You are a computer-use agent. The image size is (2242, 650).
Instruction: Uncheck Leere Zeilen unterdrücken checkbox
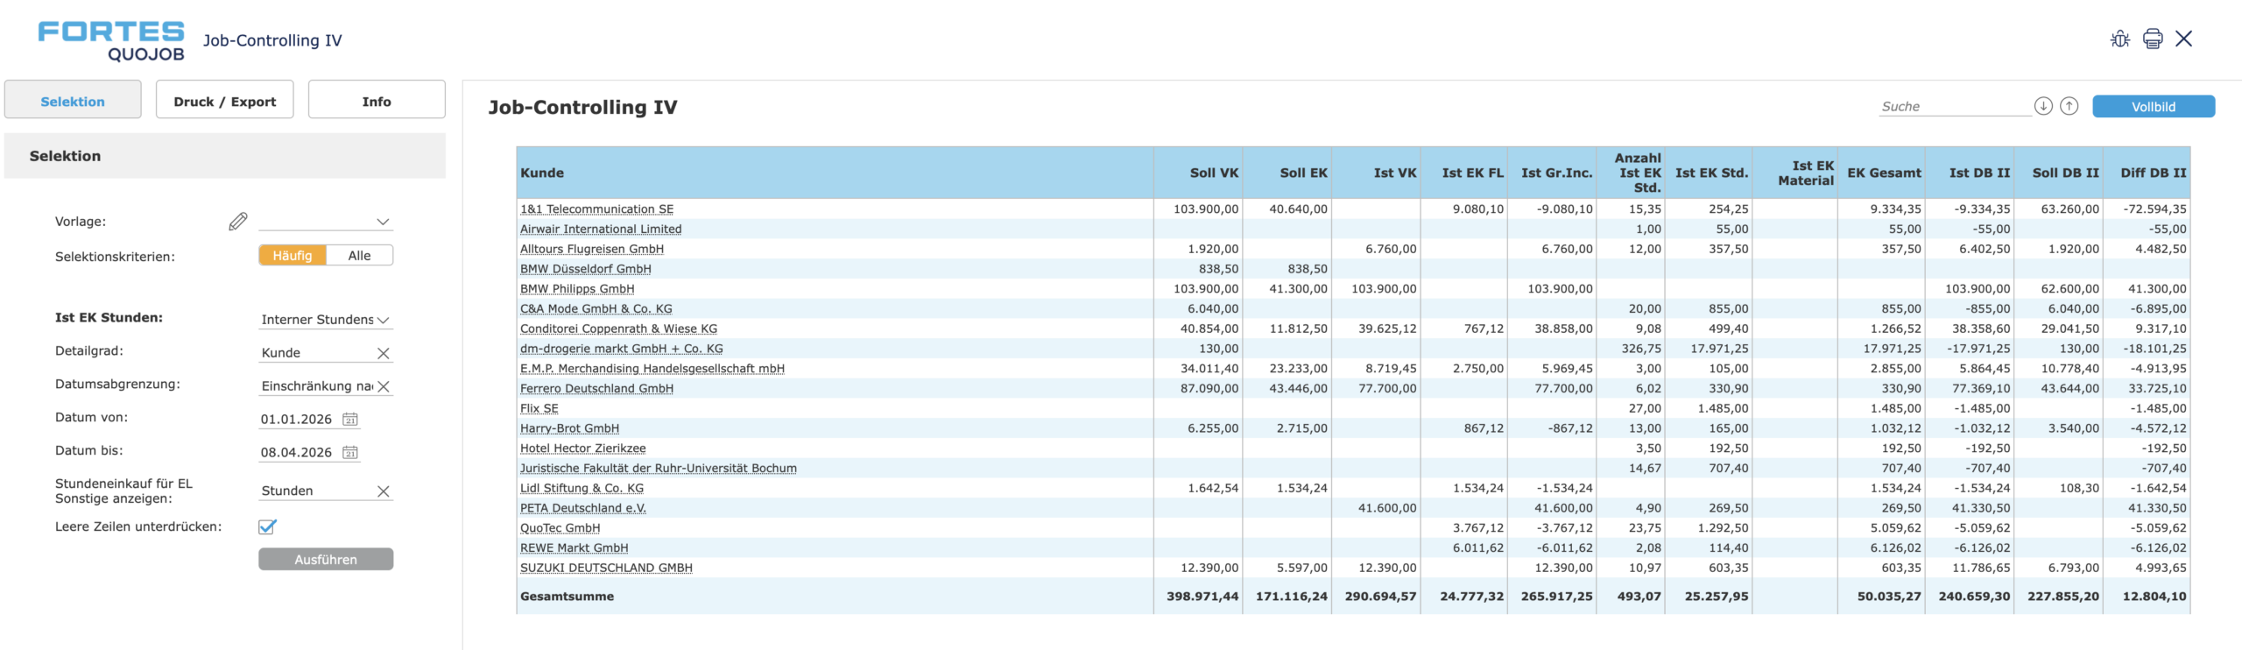(267, 526)
